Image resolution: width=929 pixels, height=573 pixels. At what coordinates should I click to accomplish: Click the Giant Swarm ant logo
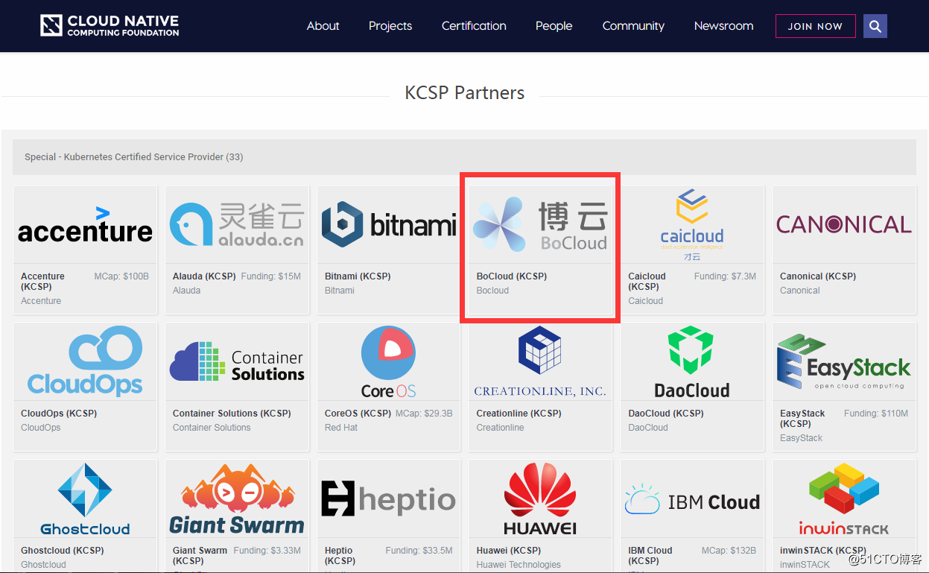pos(237,499)
